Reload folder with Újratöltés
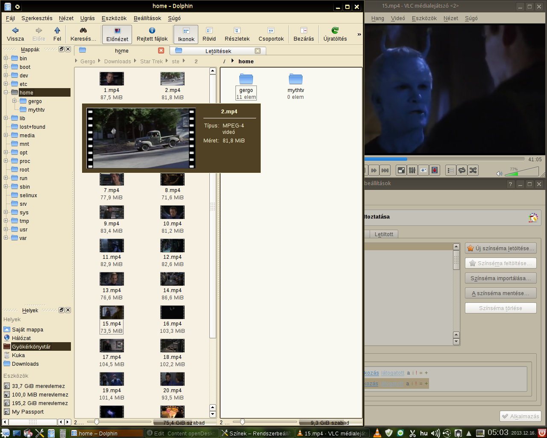 point(335,34)
